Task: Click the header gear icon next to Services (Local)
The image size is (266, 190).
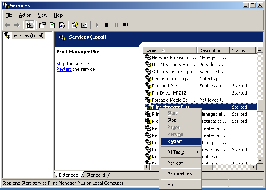Action: coord(62,37)
